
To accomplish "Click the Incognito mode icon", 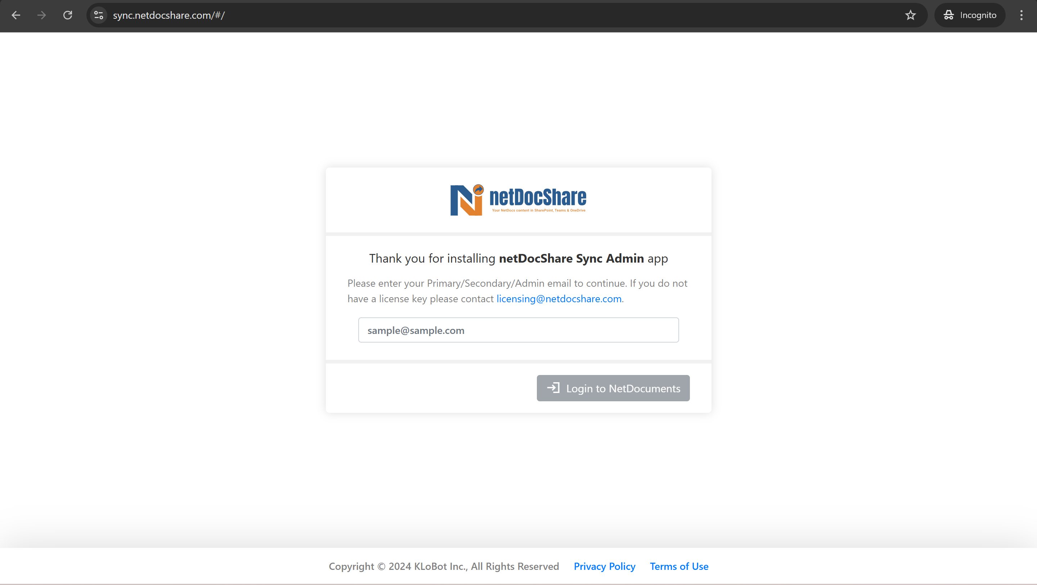I will [x=950, y=15].
